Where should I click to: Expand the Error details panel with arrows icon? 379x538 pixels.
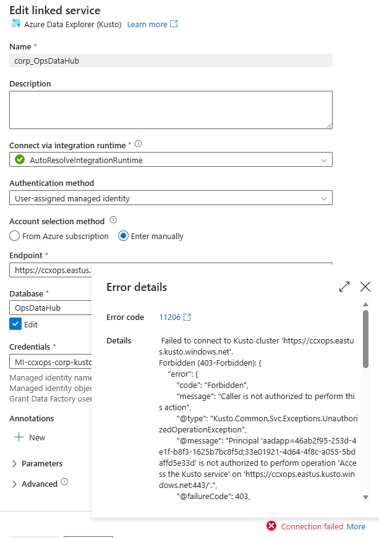(x=344, y=287)
